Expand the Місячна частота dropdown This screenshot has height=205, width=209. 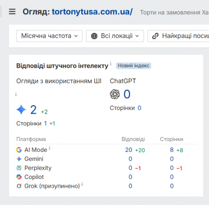(x=49, y=36)
